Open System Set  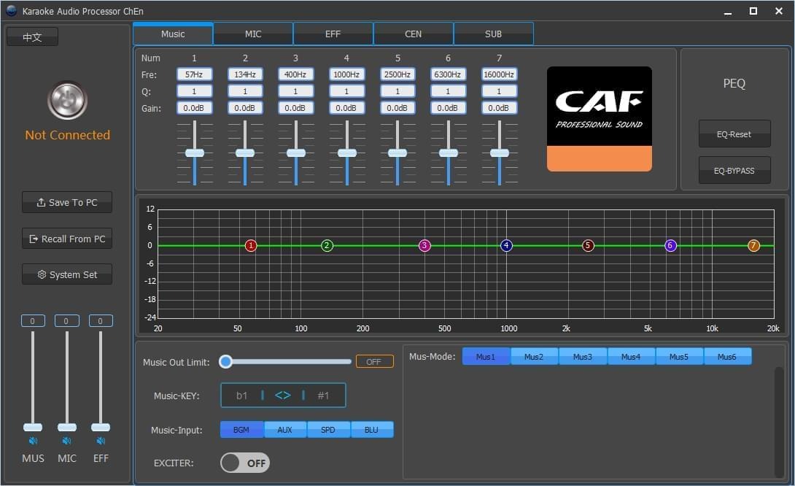67,275
